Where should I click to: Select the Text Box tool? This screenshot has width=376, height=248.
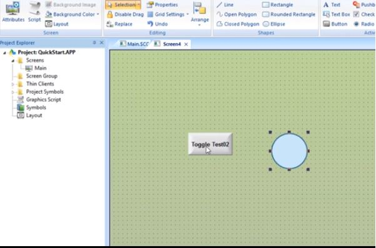(x=337, y=14)
